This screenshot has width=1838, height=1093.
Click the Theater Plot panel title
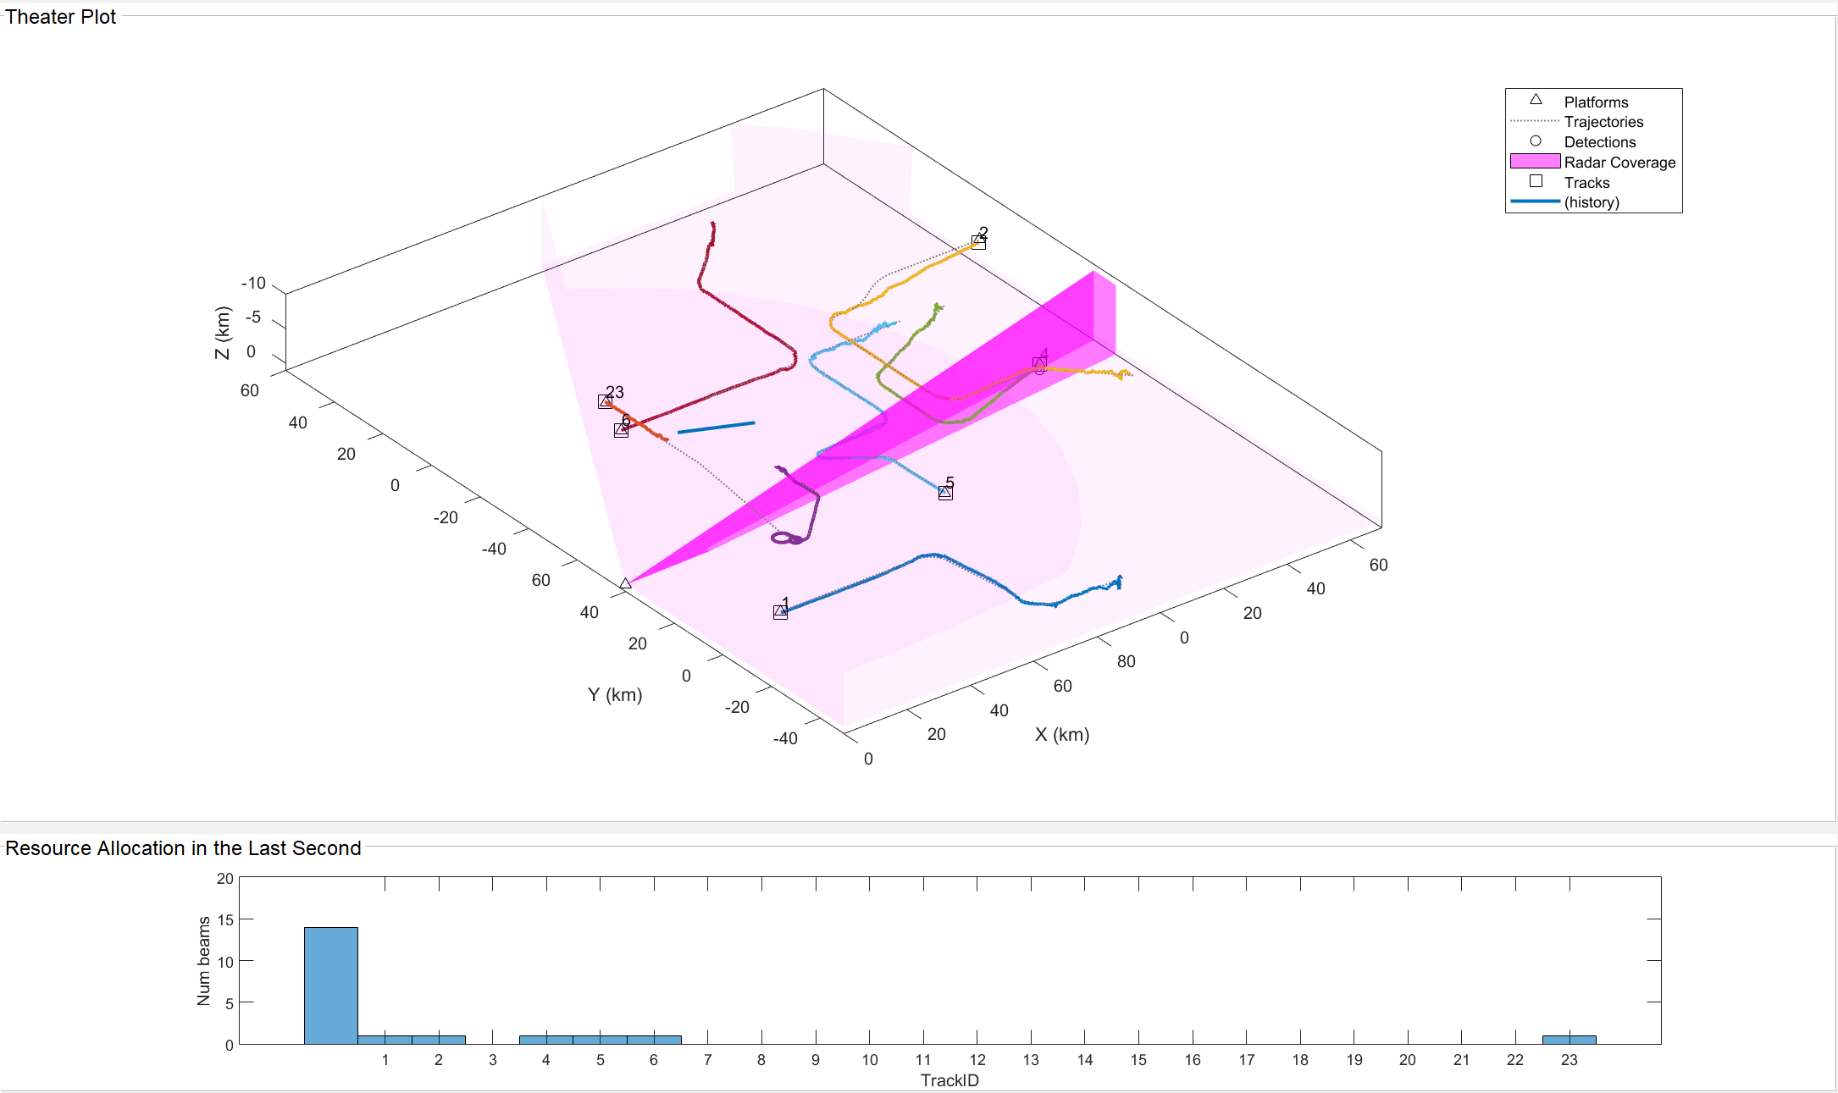tap(61, 17)
